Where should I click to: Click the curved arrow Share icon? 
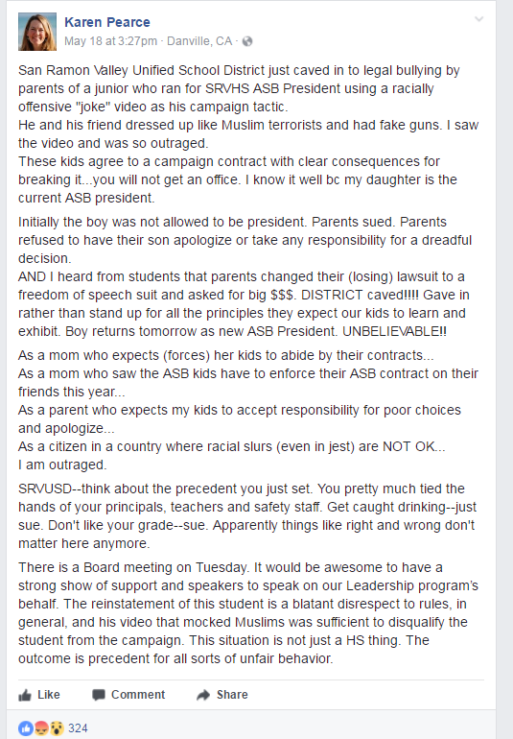point(203,695)
